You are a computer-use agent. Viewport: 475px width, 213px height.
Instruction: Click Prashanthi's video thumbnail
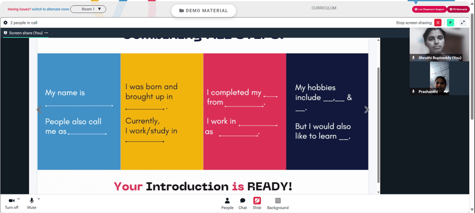pyautogui.click(x=439, y=78)
